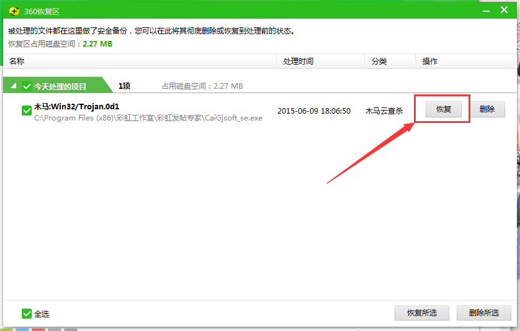
Task: Click the 木马云查杀 category cell
Action: tap(384, 111)
